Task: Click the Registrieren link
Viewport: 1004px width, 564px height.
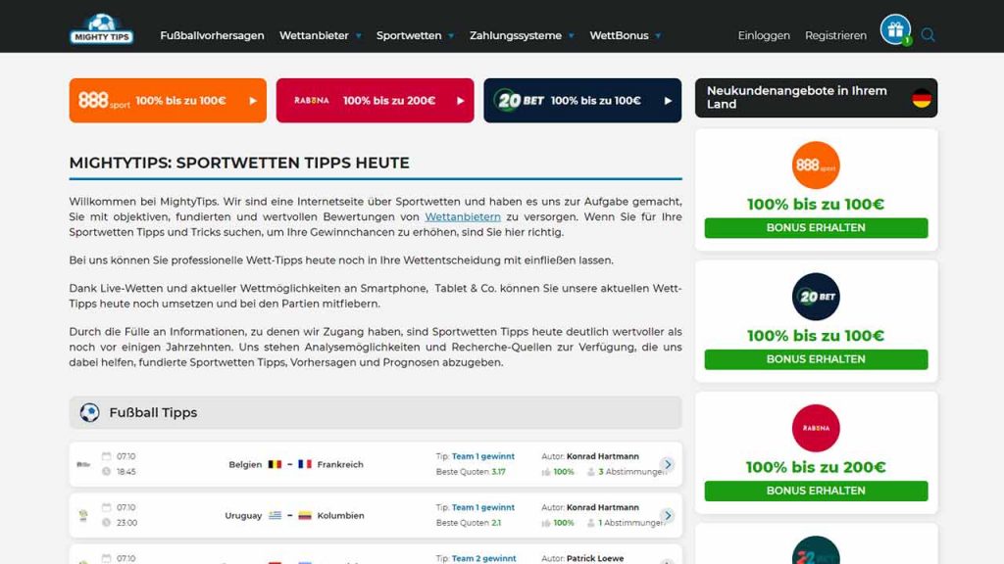Action: (x=835, y=36)
